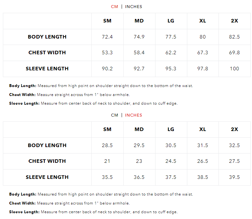Click the 32.5 body length cell
The image size is (252, 219).
coord(234,145)
